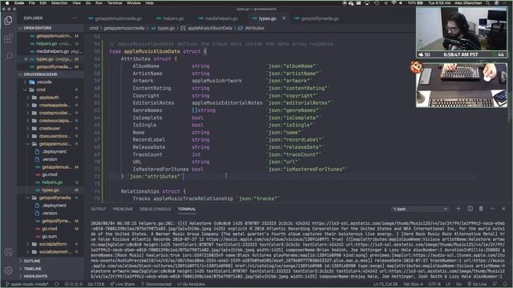The image size is (513, 288).
Task: Open the Terminal menu in menu bar
Action: pyautogui.click(x=115, y=3)
